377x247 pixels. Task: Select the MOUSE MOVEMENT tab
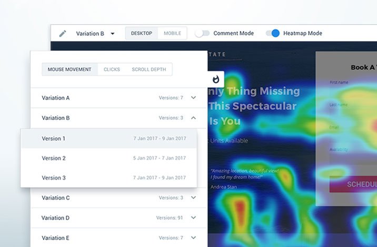70,69
